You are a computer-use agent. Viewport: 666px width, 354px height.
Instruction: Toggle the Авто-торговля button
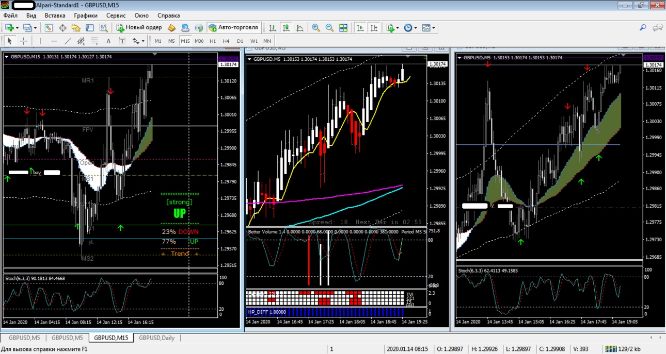[x=234, y=28]
